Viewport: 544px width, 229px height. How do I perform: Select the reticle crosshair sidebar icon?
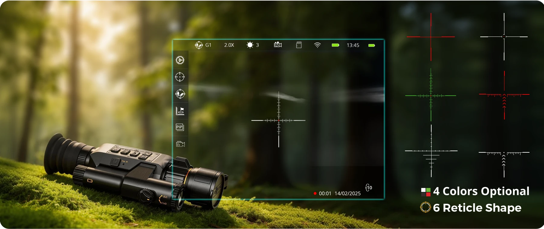tap(180, 77)
